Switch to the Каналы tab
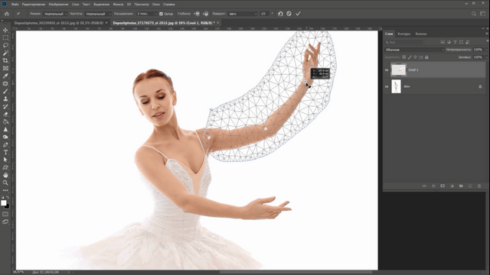490x275 pixels. (x=421, y=34)
